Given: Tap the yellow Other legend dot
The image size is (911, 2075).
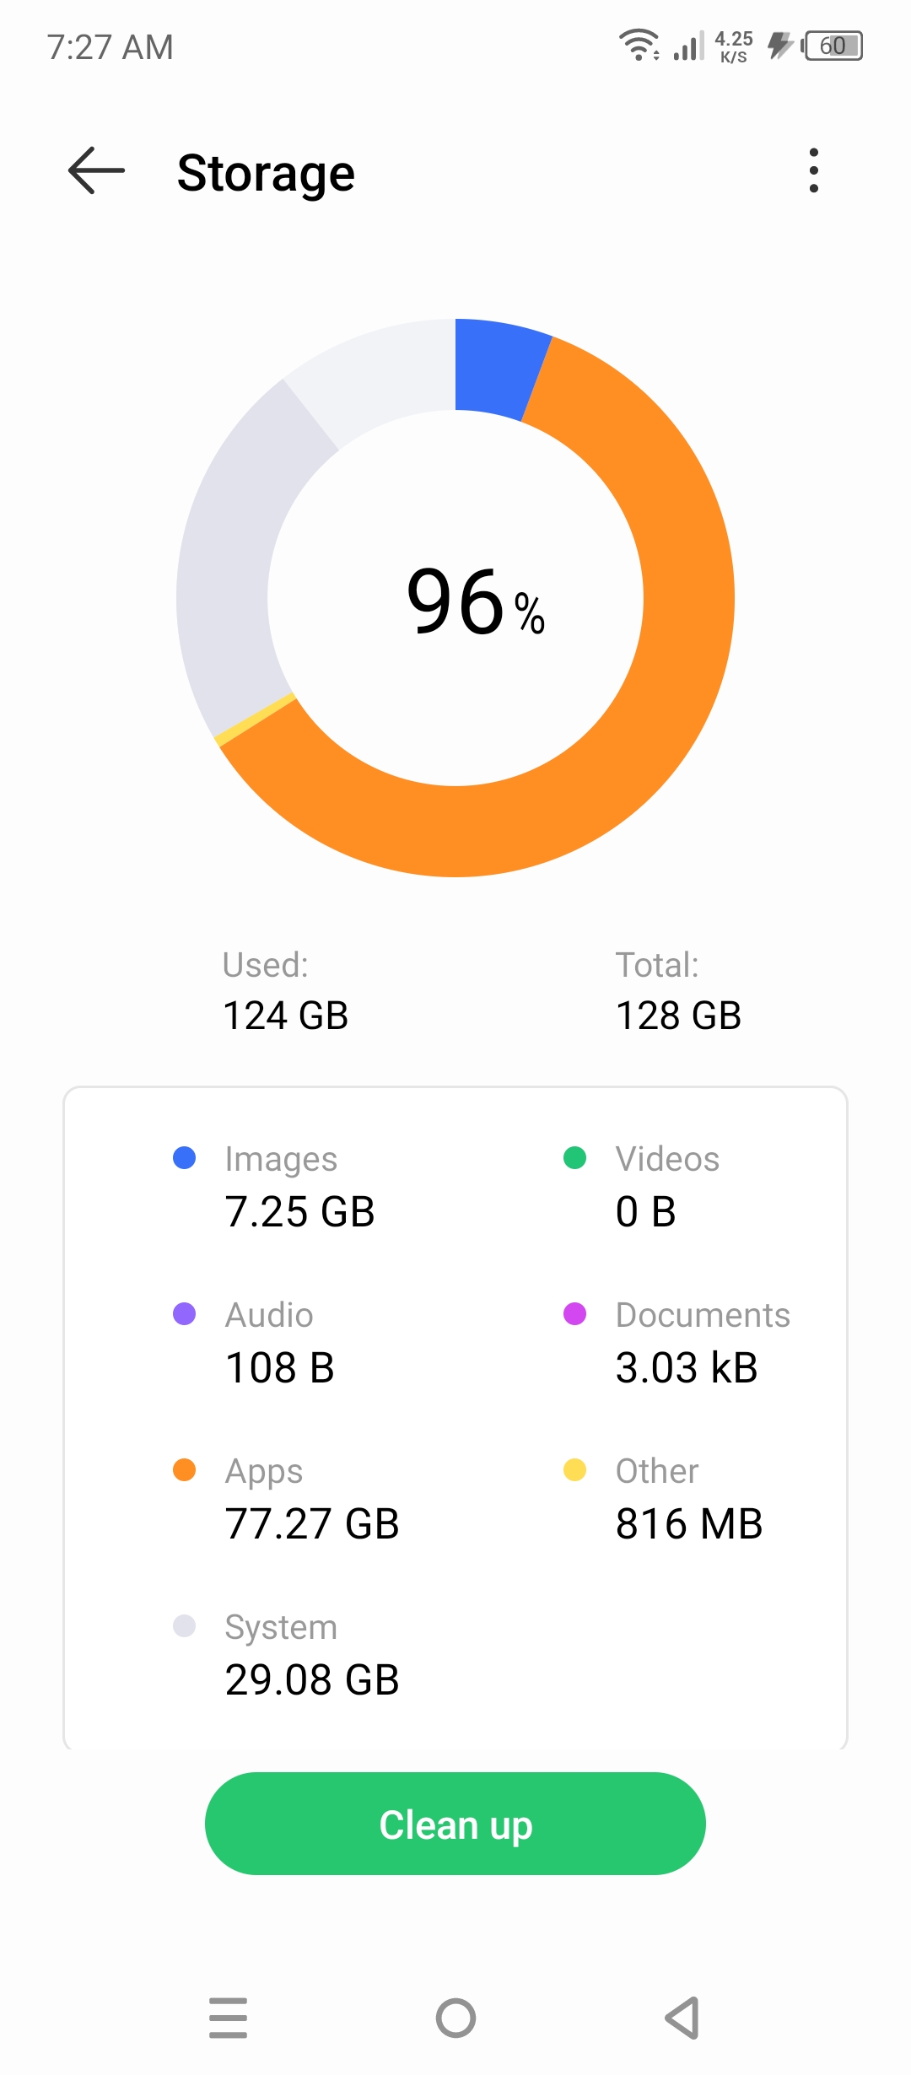Looking at the screenshot, I should pyautogui.click(x=574, y=1470).
